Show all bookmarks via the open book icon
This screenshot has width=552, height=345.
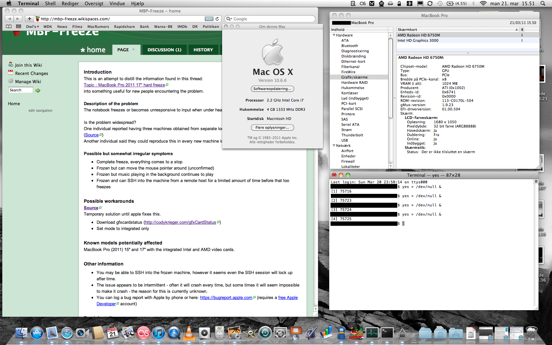tap(9, 27)
